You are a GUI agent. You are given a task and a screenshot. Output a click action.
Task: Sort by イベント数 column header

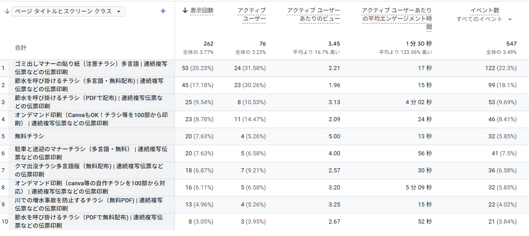click(x=484, y=10)
